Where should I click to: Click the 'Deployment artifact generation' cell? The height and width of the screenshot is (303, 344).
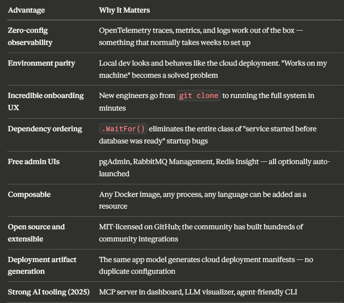click(x=42, y=266)
